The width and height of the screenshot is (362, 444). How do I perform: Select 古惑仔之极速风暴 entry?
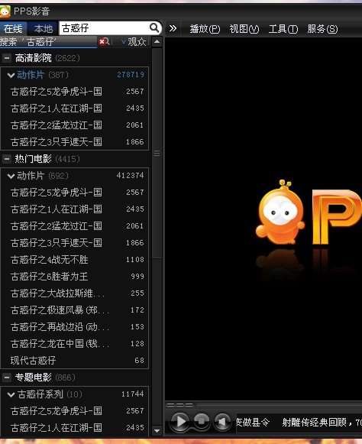[x=75, y=310]
